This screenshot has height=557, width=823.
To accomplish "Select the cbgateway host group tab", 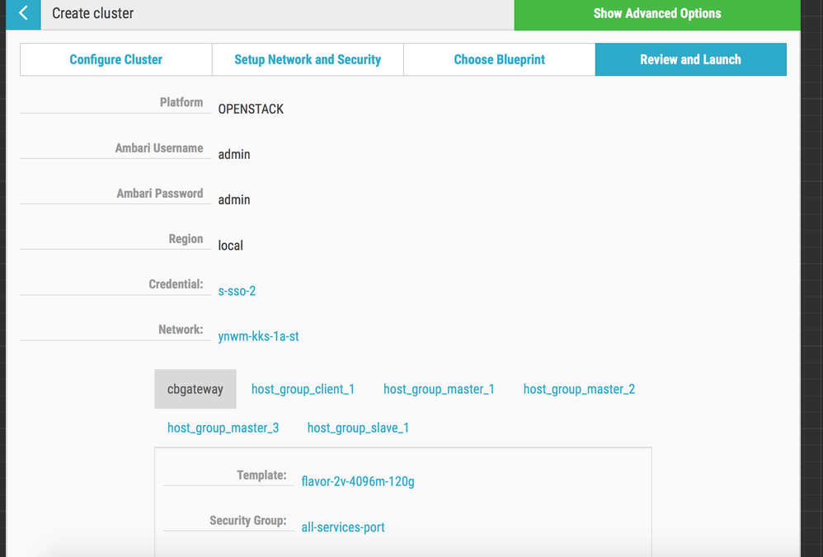I will click(195, 389).
